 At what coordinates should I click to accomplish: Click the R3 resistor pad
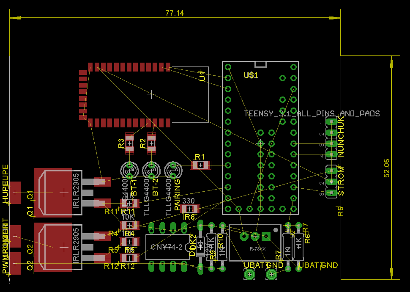(129, 143)
